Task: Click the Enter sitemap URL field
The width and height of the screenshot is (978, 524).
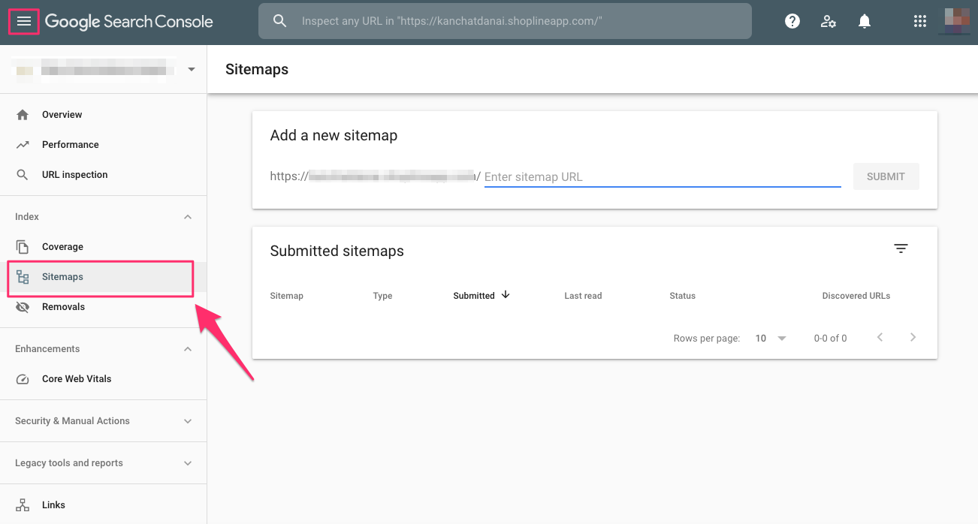Action: (x=662, y=177)
